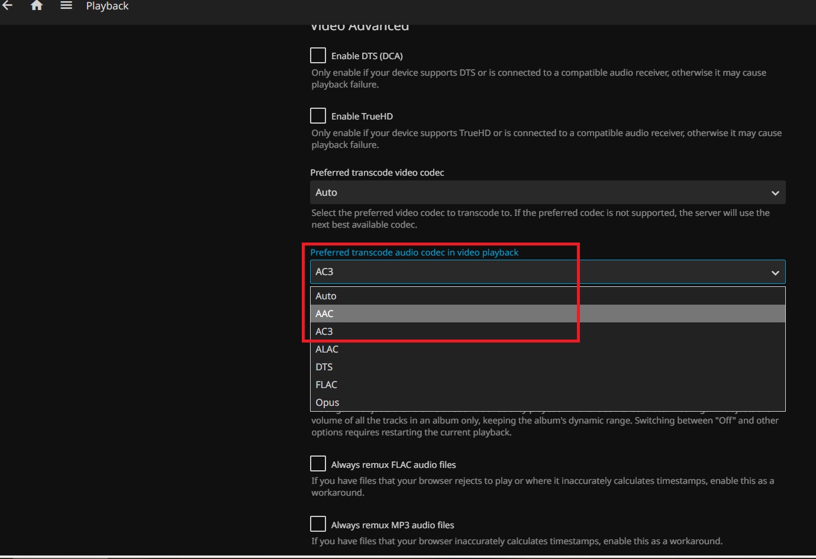Screen dimensions: 816x559
Task: Toggle Always remux MP3 audio files
Action: (318, 524)
